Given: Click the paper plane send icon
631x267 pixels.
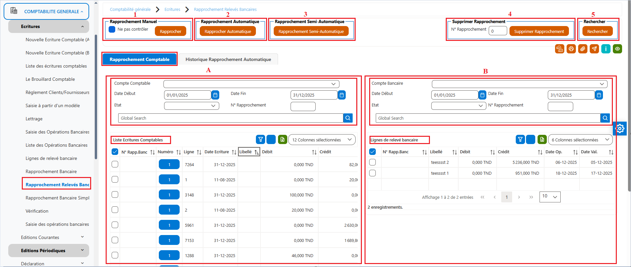Looking at the screenshot, I should [x=594, y=49].
